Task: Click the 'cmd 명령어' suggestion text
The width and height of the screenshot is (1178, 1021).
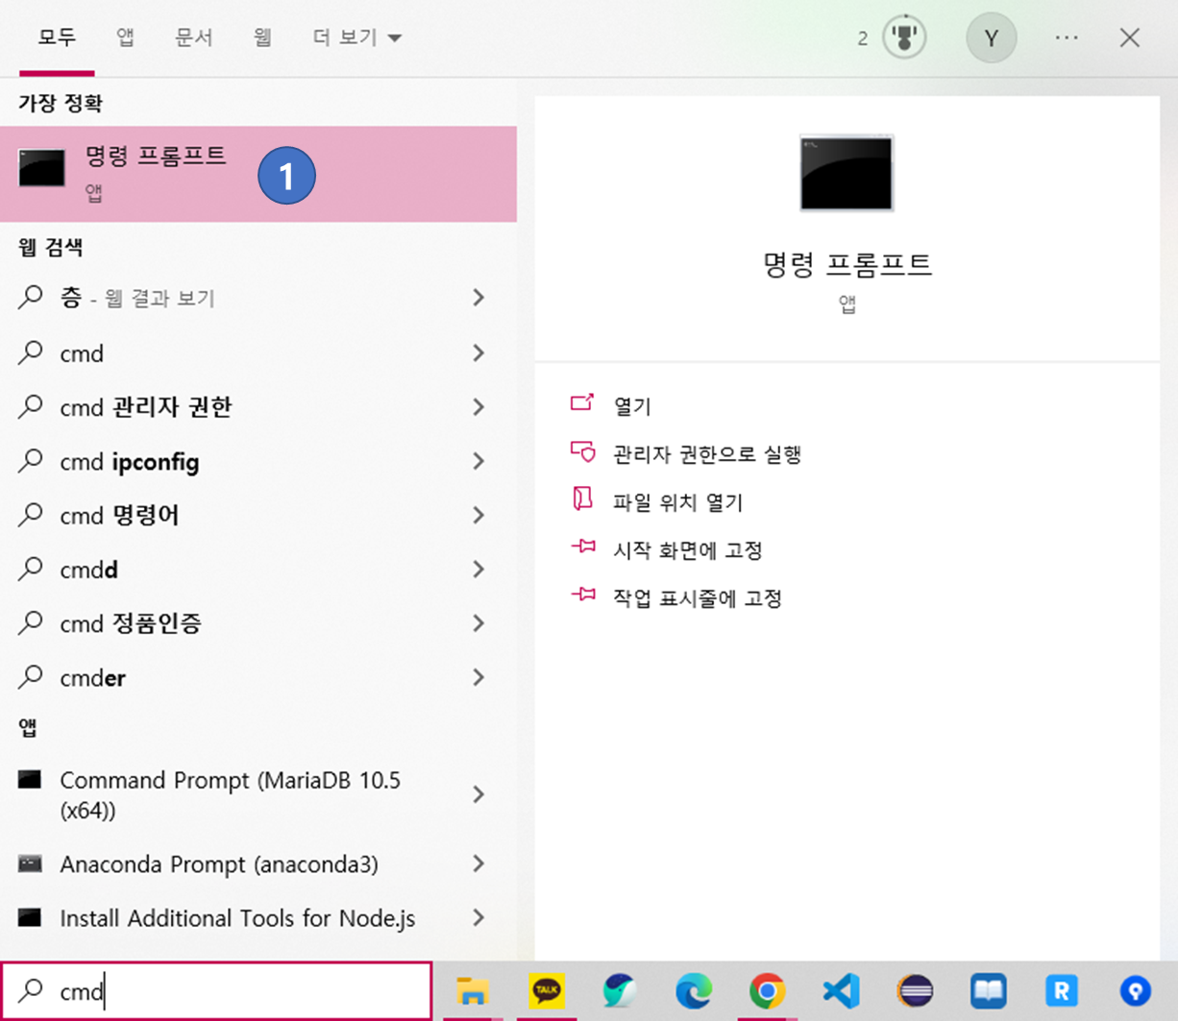Action: tap(119, 516)
